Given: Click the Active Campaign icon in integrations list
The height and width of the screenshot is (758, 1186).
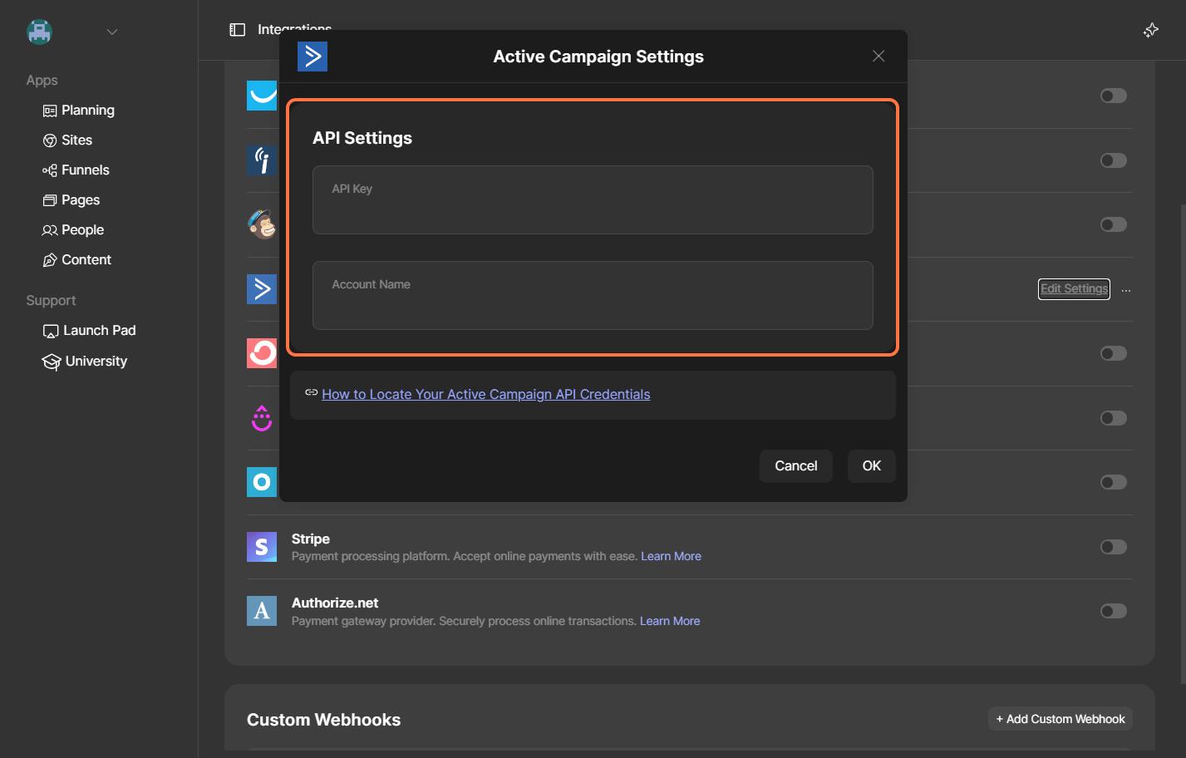Looking at the screenshot, I should click(262, 288).
